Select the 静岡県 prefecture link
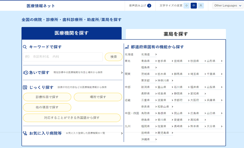 [182, 94]
